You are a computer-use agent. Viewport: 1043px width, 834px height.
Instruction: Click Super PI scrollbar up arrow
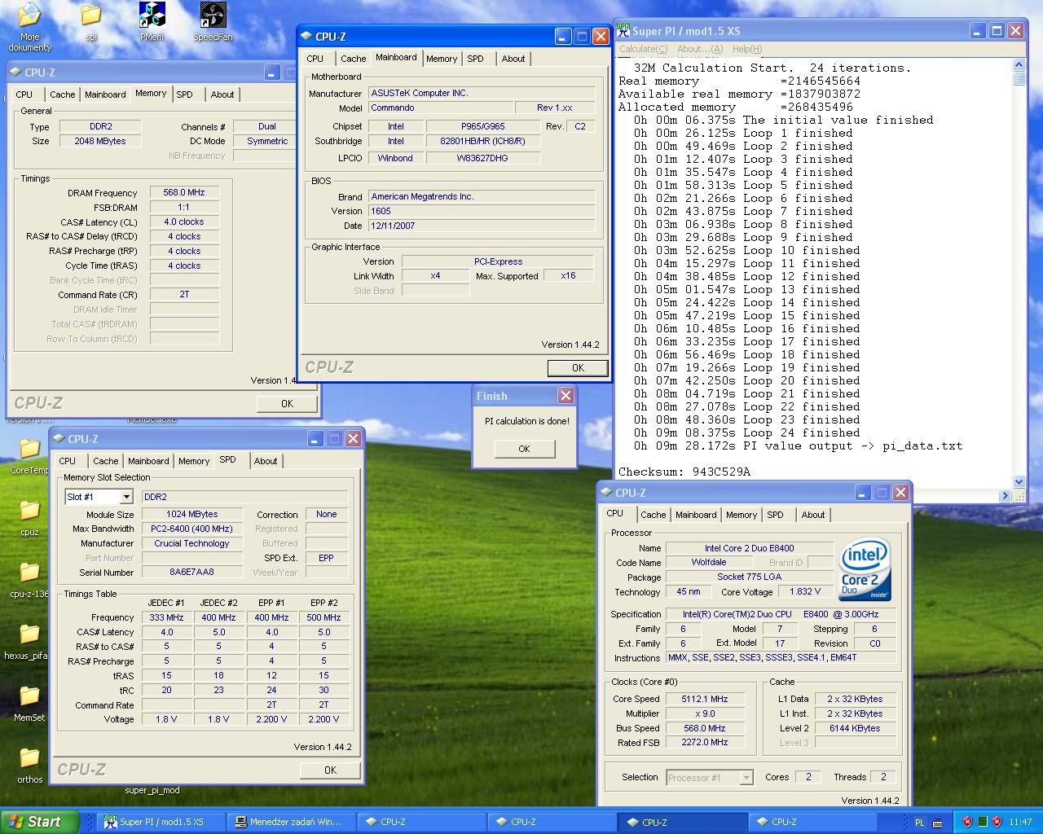(1019, 64)
